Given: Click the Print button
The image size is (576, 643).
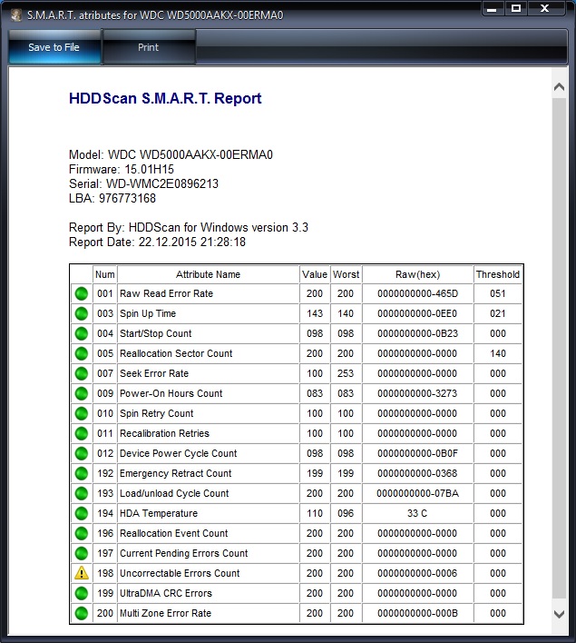Looking at the screenshot, I should 148,47.
